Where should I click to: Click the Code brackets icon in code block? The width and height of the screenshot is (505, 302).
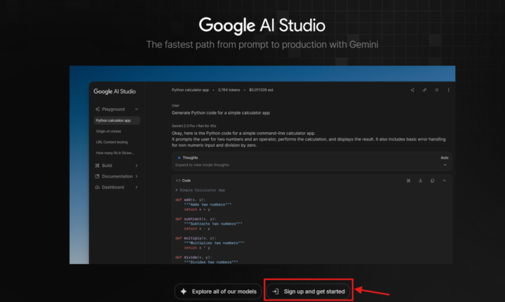click(x=178, y=180)
